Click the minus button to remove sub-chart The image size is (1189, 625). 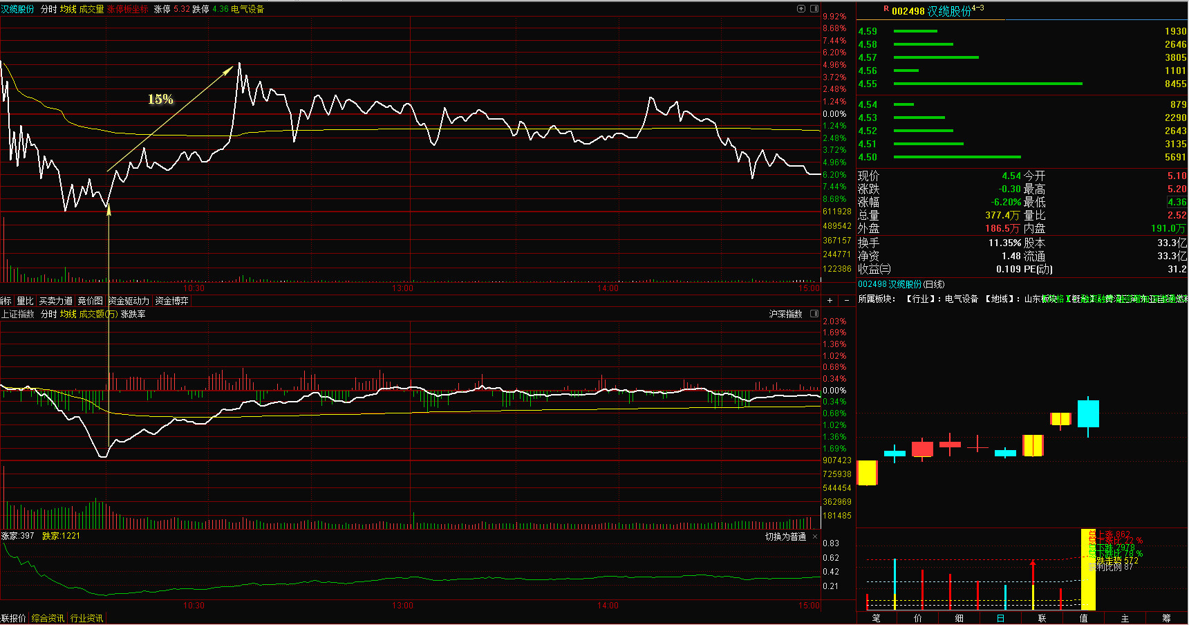pos(847,301)
